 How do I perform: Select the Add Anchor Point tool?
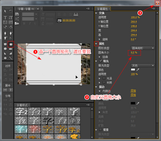pos(5,38)
